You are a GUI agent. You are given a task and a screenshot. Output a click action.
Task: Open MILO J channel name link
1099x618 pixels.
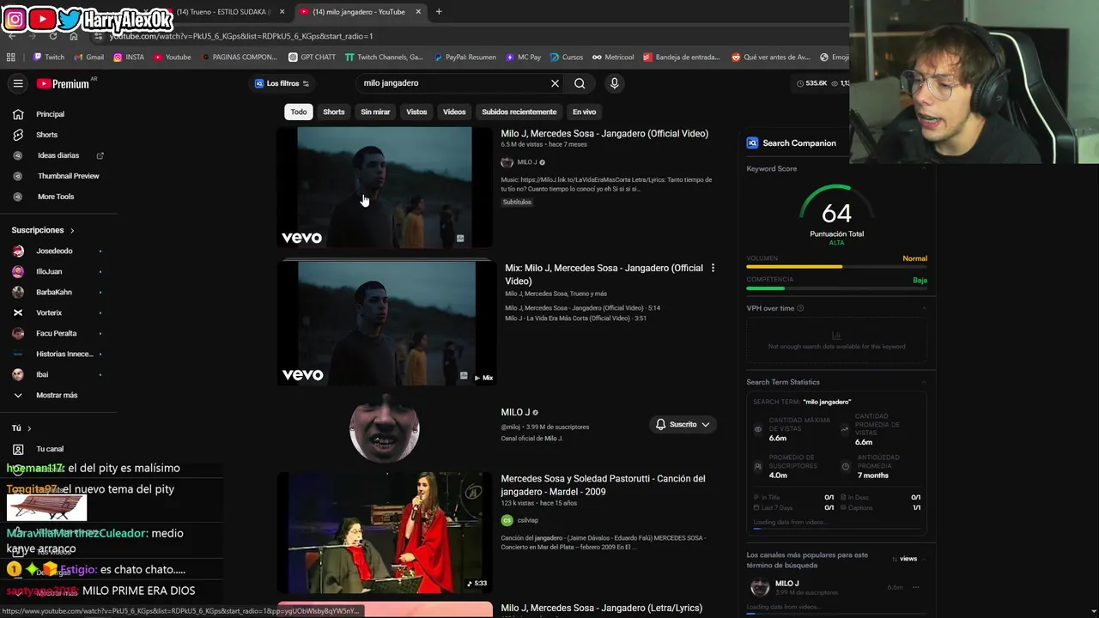click(x=515, y=413)
